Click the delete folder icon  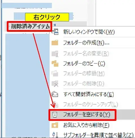click(55, 83)
